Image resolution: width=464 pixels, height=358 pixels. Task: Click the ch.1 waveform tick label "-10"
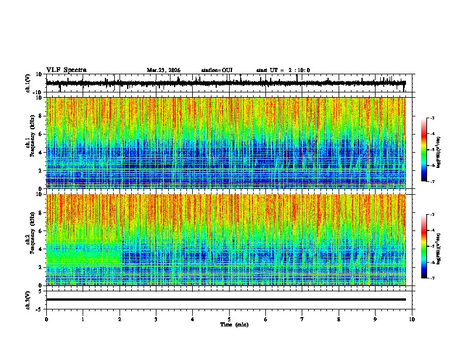[38, 92]
